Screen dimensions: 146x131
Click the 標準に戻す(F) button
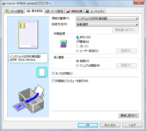tap(129, 115)
